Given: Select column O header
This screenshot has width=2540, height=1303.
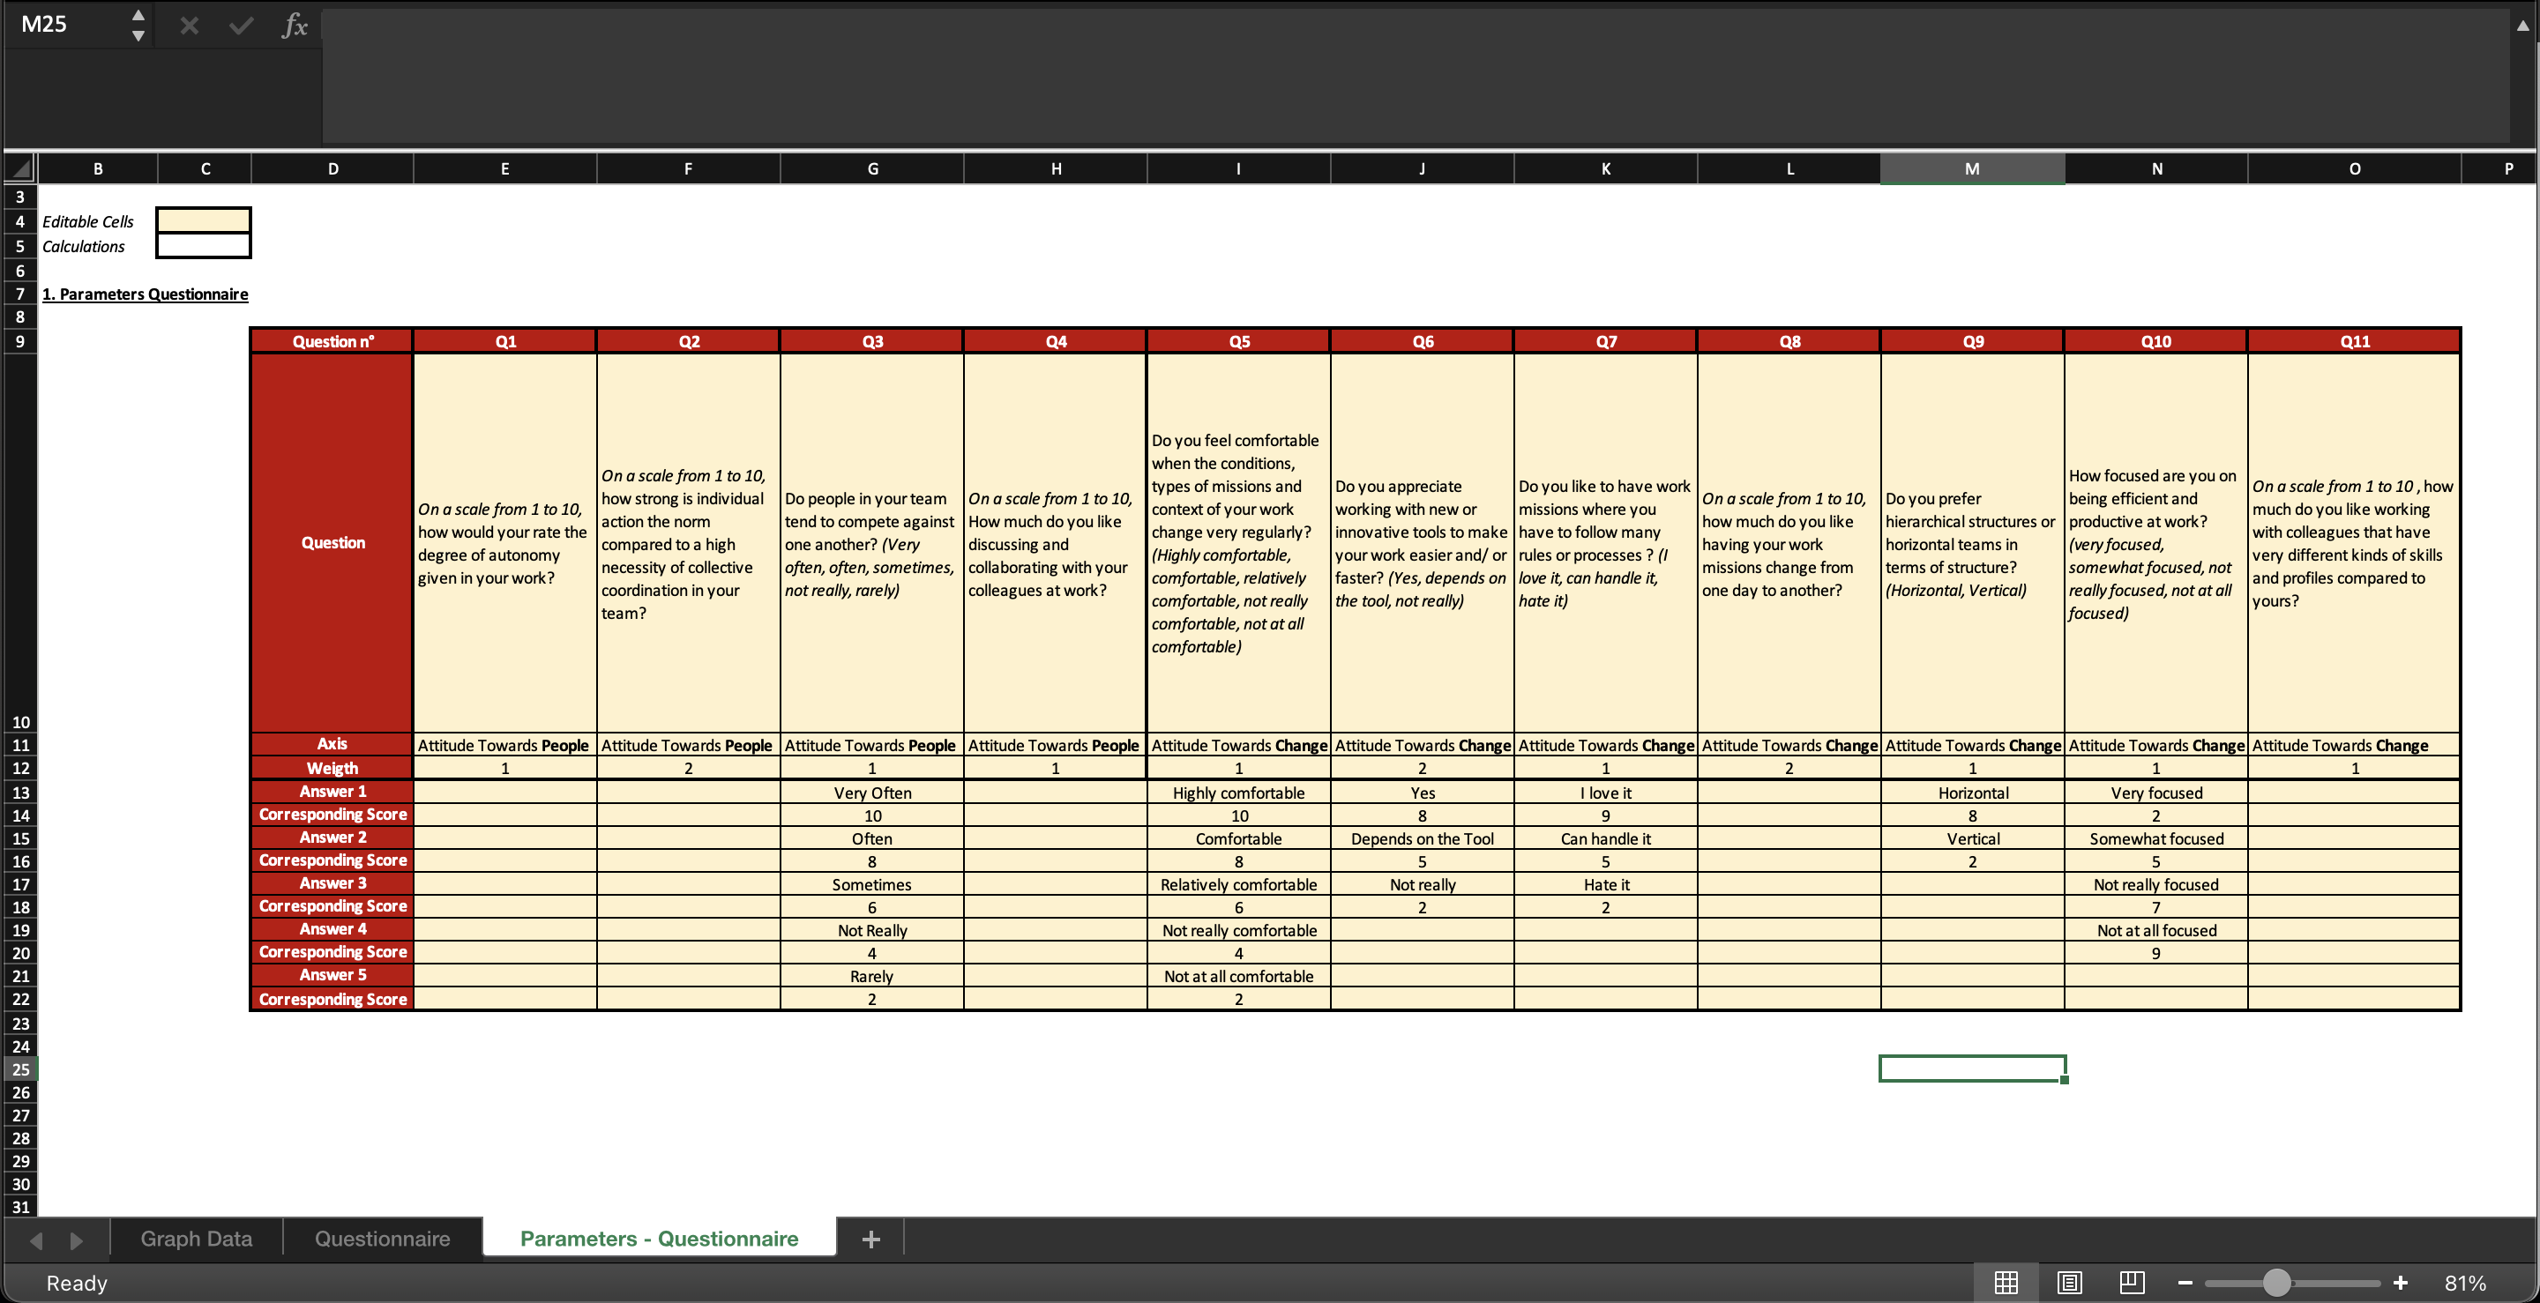Looking at the screenshot, I should [2355, 168].
